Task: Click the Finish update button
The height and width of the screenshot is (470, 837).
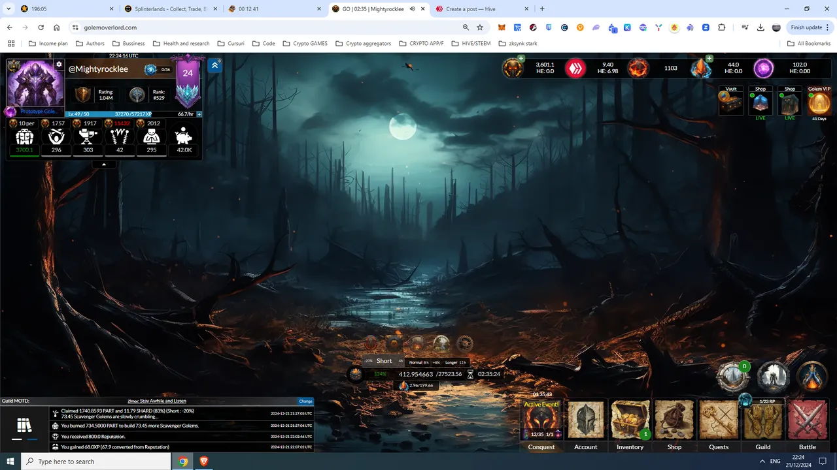Action: 810,27
